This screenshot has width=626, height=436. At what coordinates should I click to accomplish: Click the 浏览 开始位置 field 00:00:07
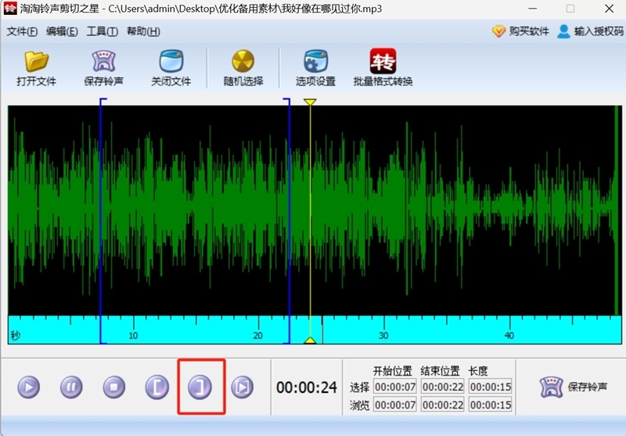395,405
